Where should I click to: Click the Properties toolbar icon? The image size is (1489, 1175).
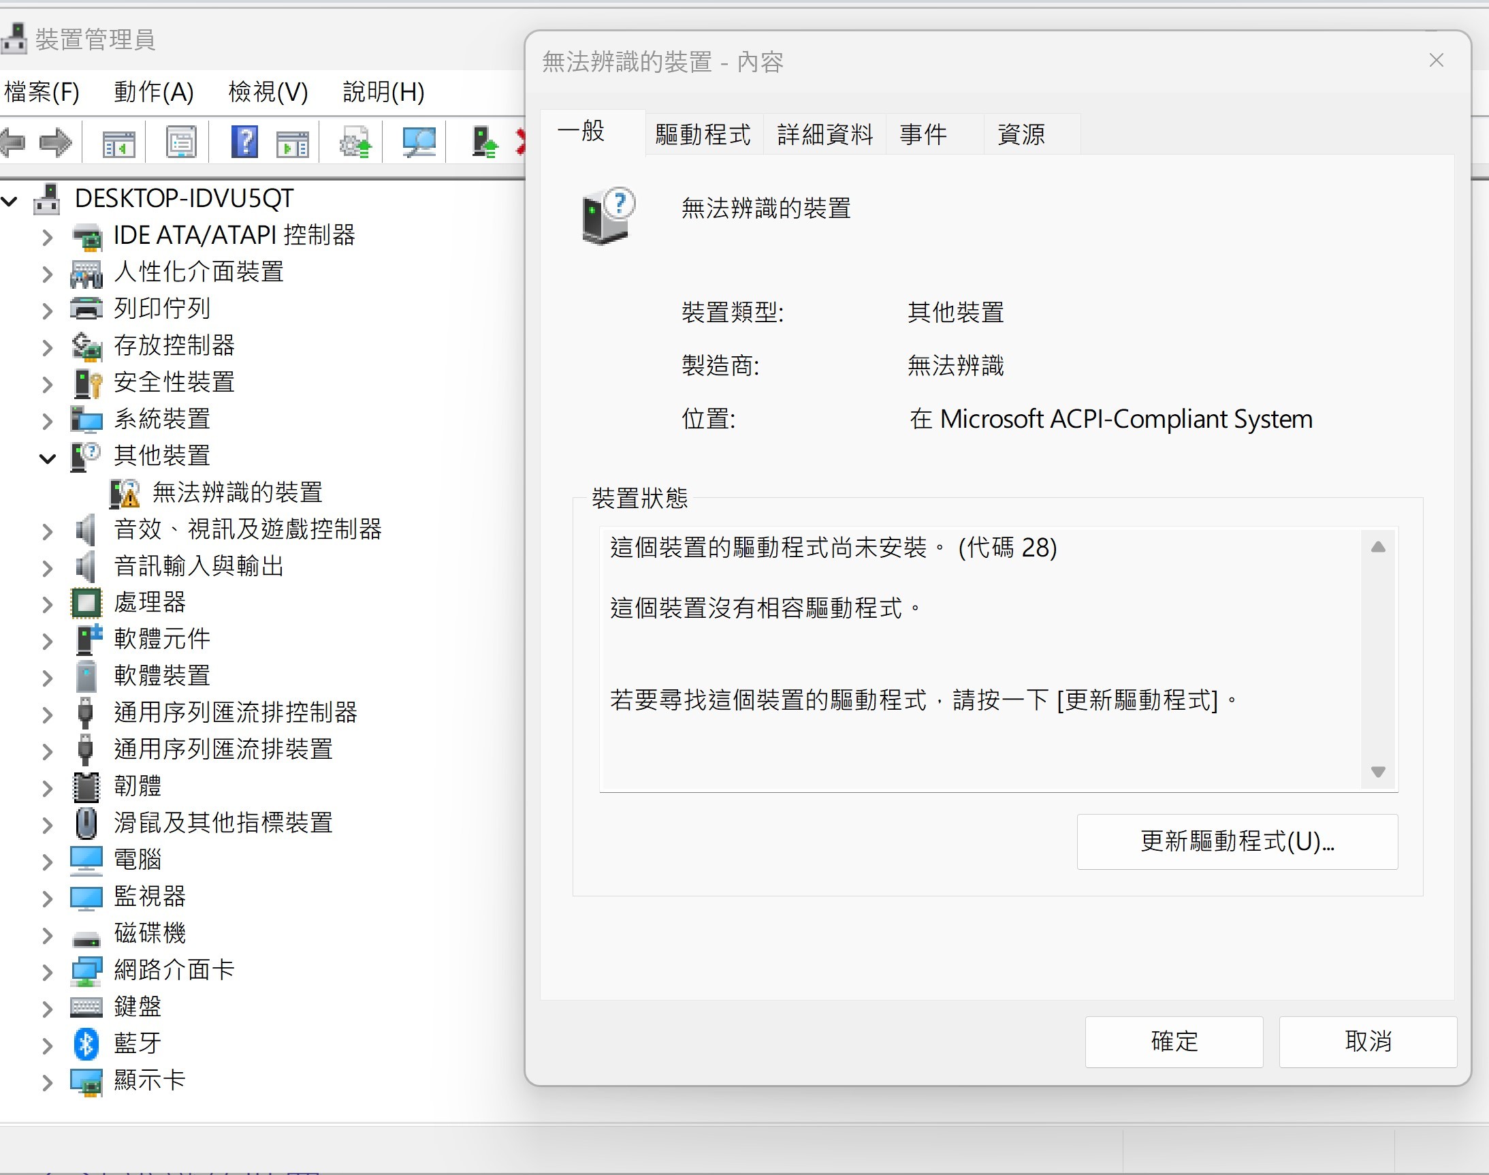182,142
